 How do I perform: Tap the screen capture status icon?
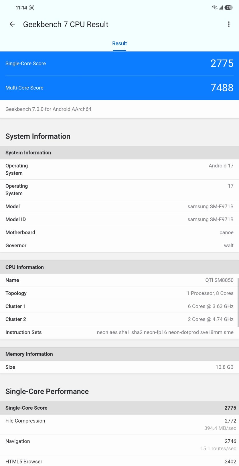[x=32, y=8]
